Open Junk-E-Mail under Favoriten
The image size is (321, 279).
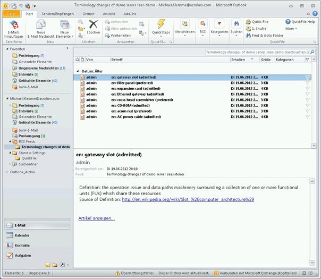(x=25, y=87)
